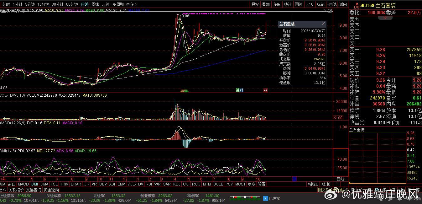Viewport: 422px width, 204px height.
Task: Open F10 company info
Action: pos(310,4)
